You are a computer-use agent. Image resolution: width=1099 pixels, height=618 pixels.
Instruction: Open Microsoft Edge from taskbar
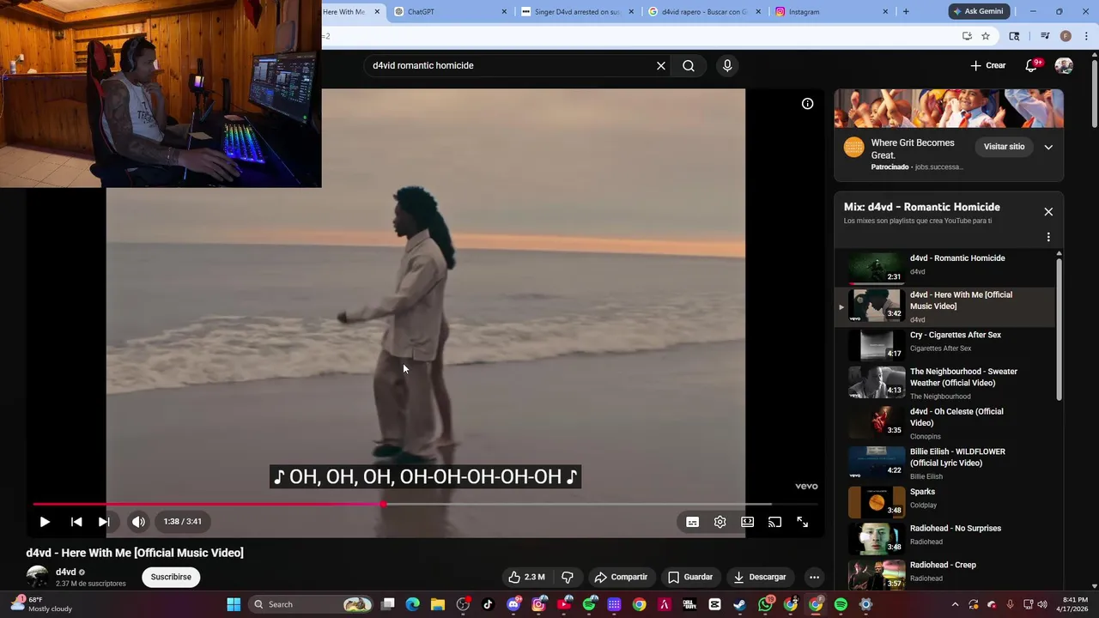point(413,604)
